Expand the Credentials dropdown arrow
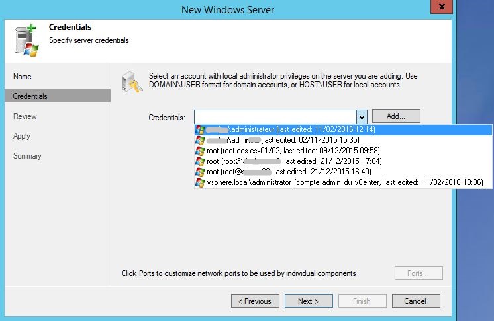The height and width of the screenshot is (321, 494). pos(362,117)
